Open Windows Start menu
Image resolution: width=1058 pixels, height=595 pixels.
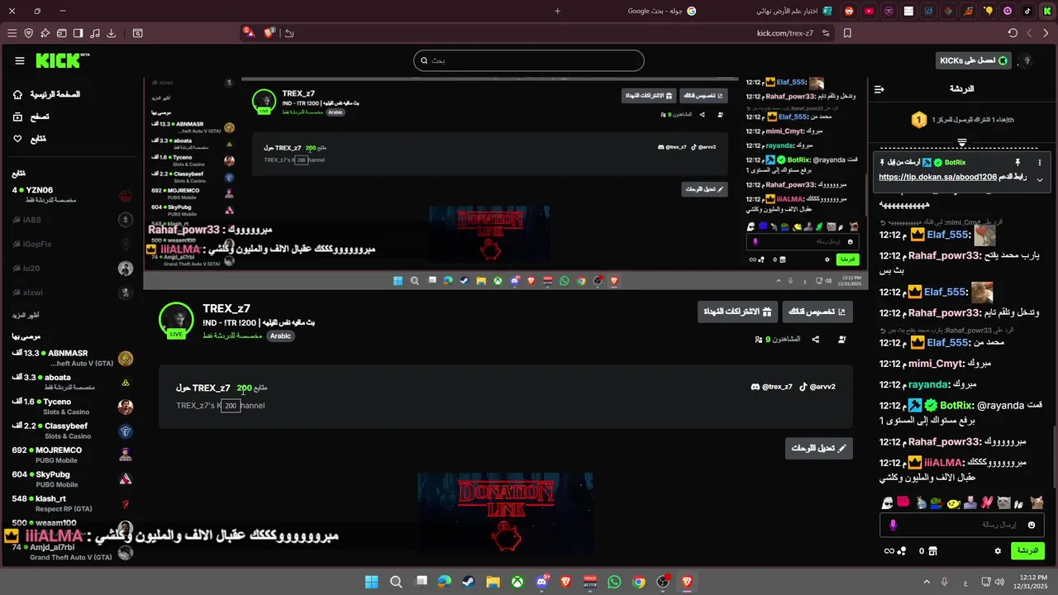[372, 582]
